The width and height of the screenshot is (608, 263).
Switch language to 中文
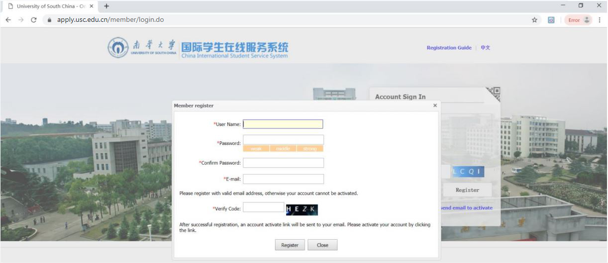[x=485, y=48]
